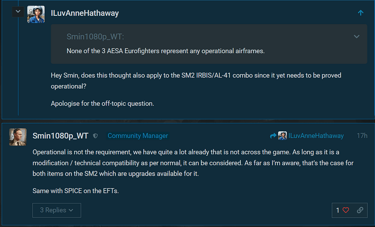Open Smin1080p_WT's profile avatar
Image resolution: width=375 pixels, height=227 pixels.
(x=18, y=137)
